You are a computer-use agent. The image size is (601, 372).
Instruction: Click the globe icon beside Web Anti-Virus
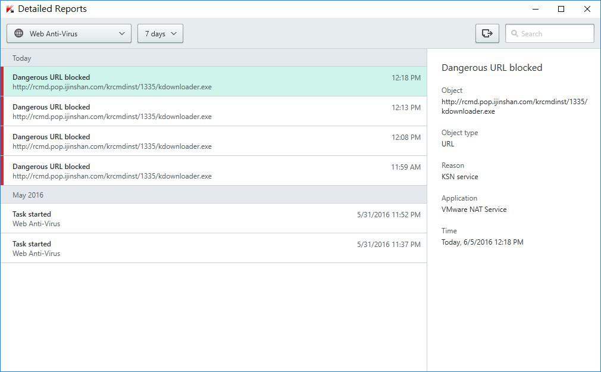pyautogui.click(x=18, y=34)
